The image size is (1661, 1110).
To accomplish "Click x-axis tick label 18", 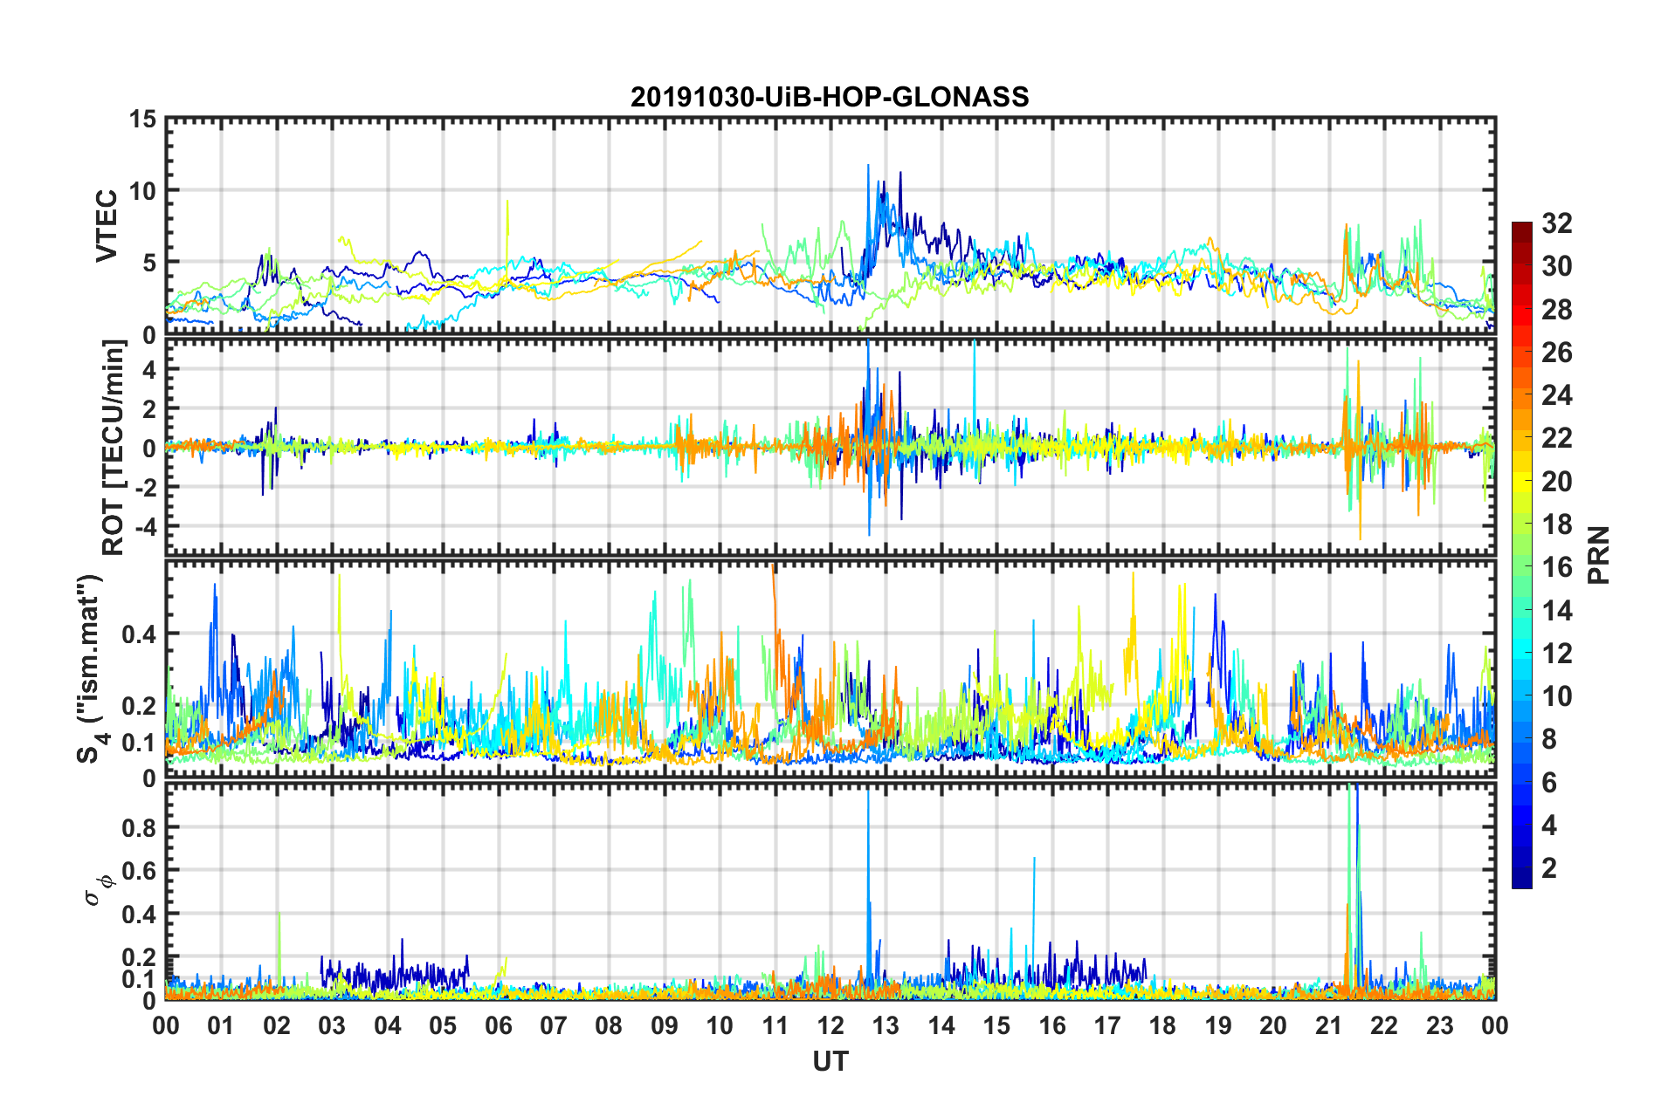I will pyautogui.click(x=1162, y=1025).
